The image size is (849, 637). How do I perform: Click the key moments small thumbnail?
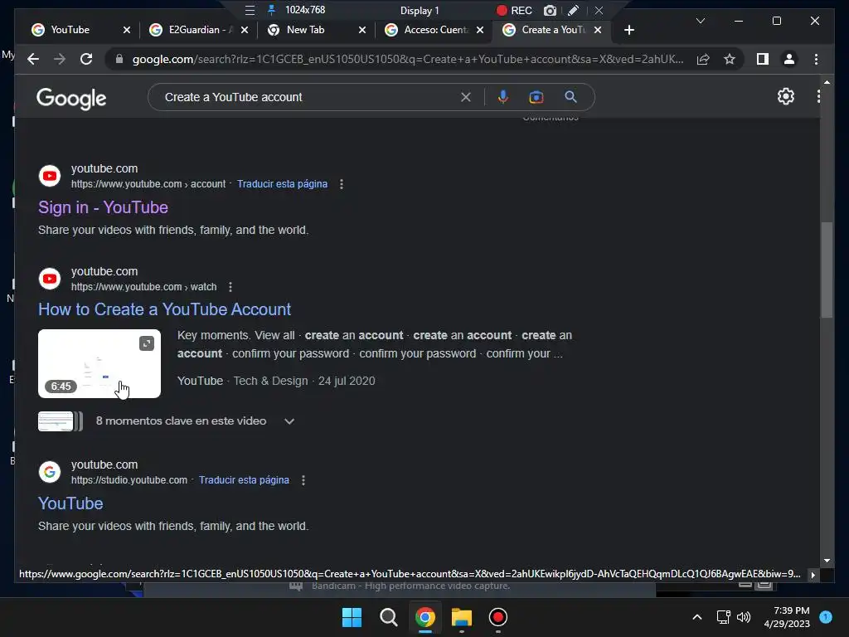coord(60,421)
